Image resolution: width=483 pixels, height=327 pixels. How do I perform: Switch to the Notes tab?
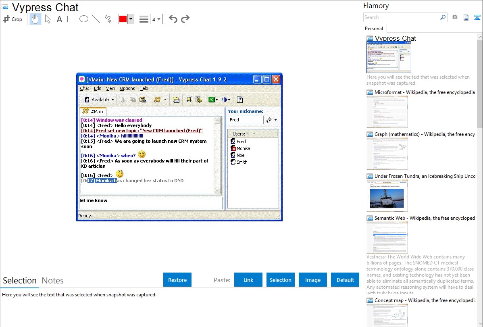(53, 281)
